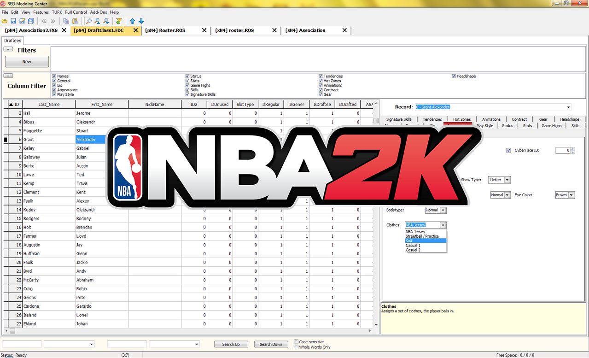Switch to the [pN4] Roster.ROS tab
The width and height of the screenshot is (589, 358).
[177, 30]
